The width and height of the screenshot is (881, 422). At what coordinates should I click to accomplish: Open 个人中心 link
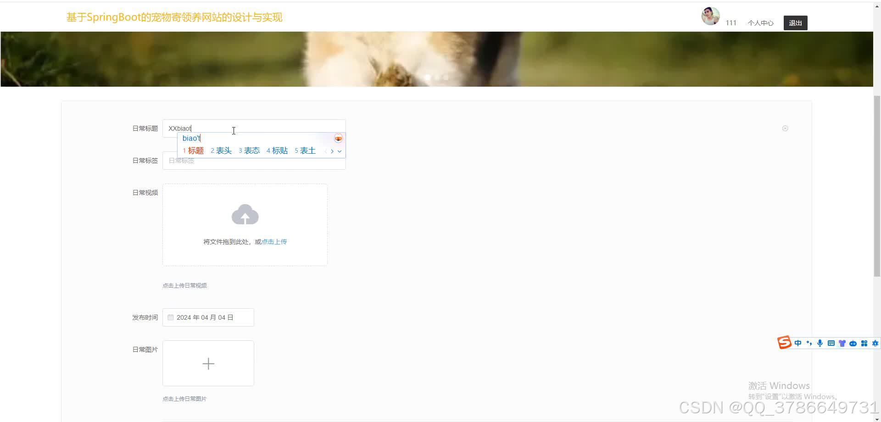pos(760,23)
